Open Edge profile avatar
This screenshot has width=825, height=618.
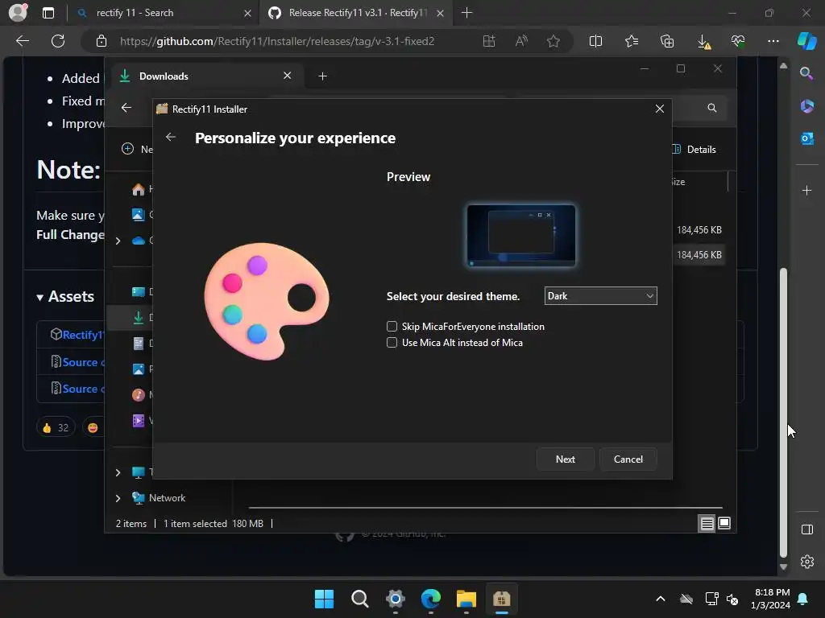tap(19, 12)
